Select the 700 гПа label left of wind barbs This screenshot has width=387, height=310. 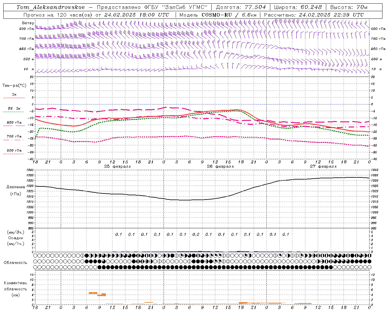point(27,39)
